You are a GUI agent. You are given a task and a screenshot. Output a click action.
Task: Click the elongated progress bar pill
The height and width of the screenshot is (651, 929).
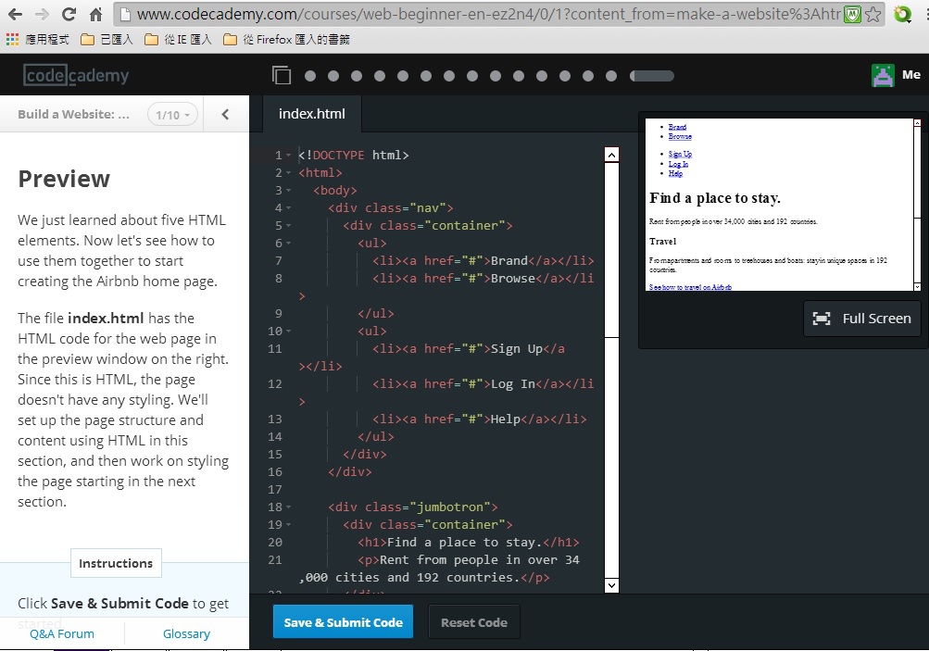point(652,76)
